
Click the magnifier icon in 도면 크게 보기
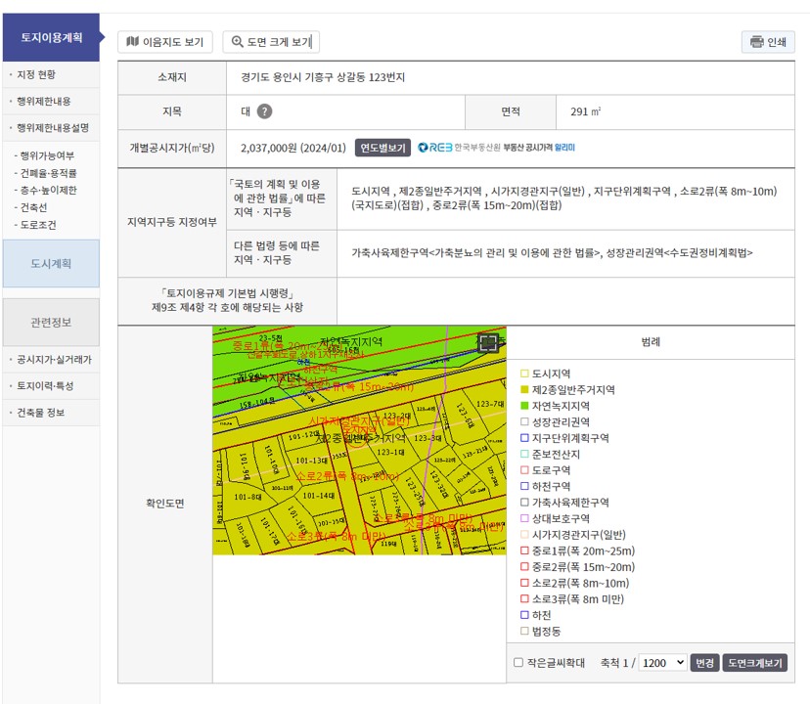click(237, 41)
